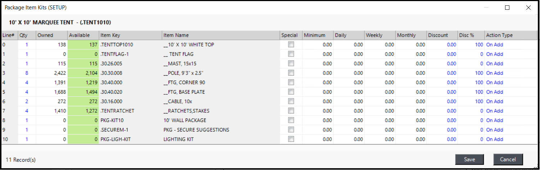
Task: Click the Save button
Action: [469, 159]
